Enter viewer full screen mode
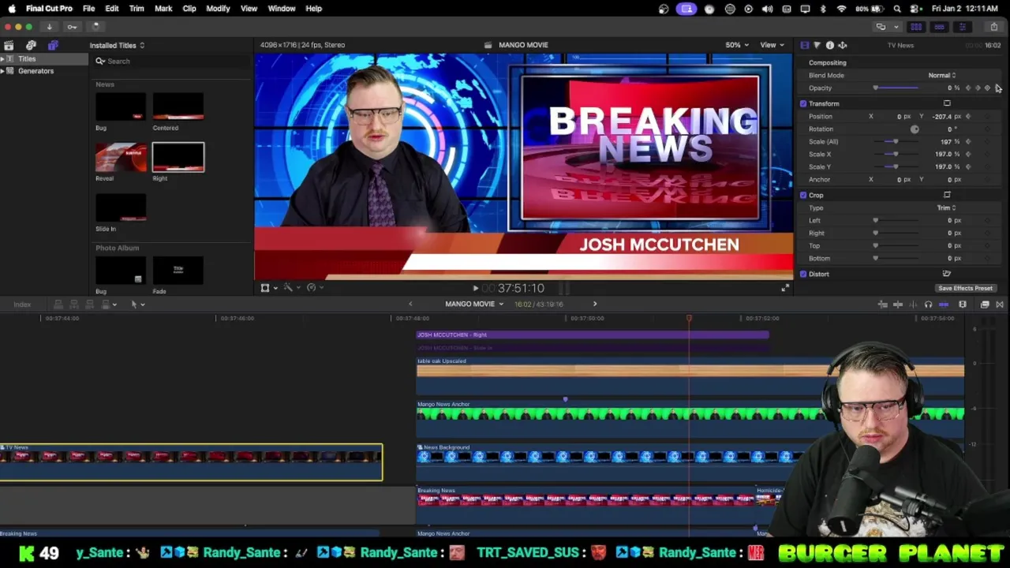 [785, 288]
